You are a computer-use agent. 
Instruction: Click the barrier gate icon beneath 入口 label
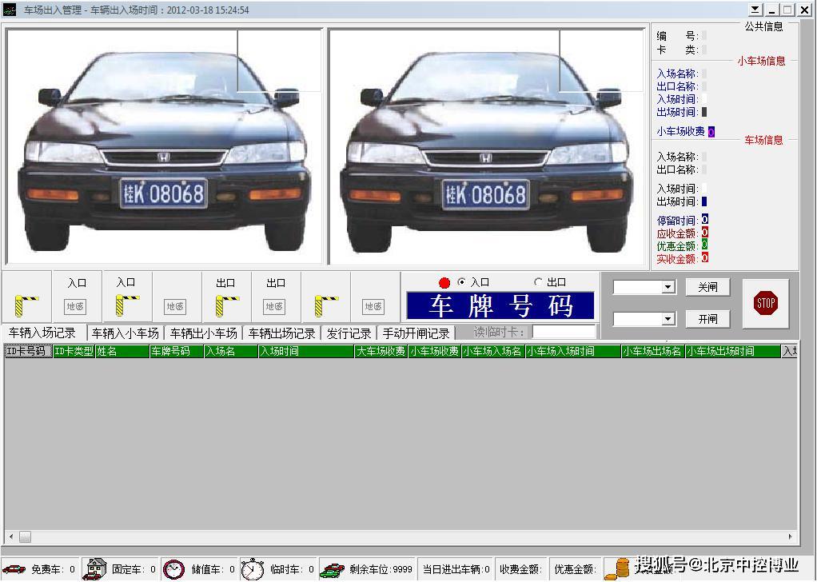[127, 306]
